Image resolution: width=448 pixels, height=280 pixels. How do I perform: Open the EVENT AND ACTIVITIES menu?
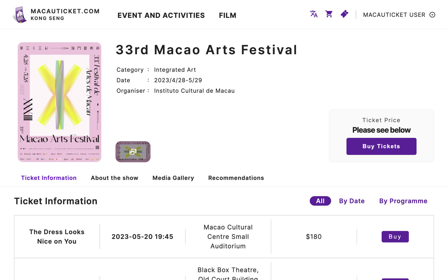point(161,15)
